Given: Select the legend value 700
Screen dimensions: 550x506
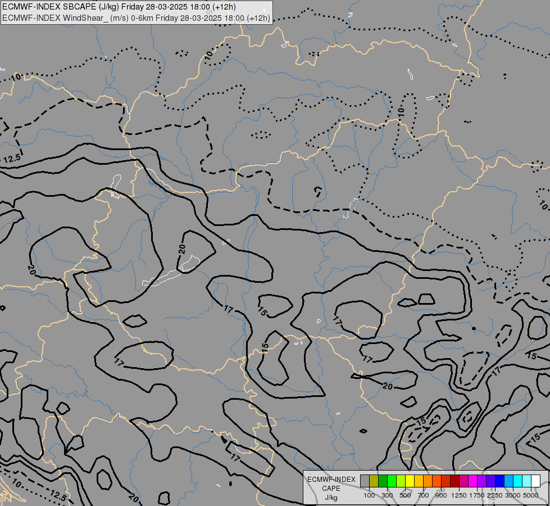Looking at the screenshot, I should 424,495.
